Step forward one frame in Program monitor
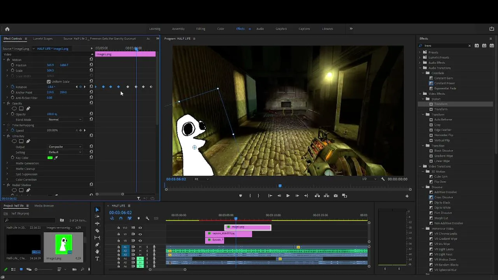This screenshot has height=280, width=498. click(297, 196)
